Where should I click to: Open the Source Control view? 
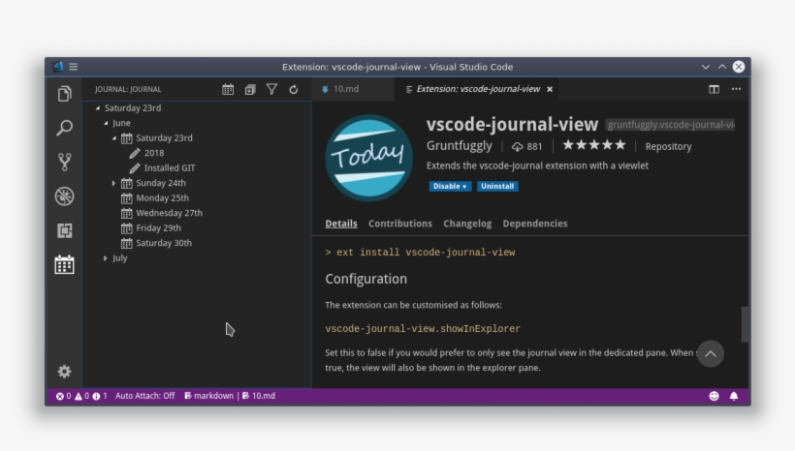tap(64, 162)
